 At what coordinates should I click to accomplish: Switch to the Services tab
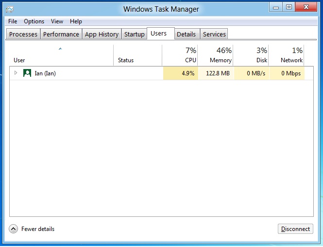point(214,34)
